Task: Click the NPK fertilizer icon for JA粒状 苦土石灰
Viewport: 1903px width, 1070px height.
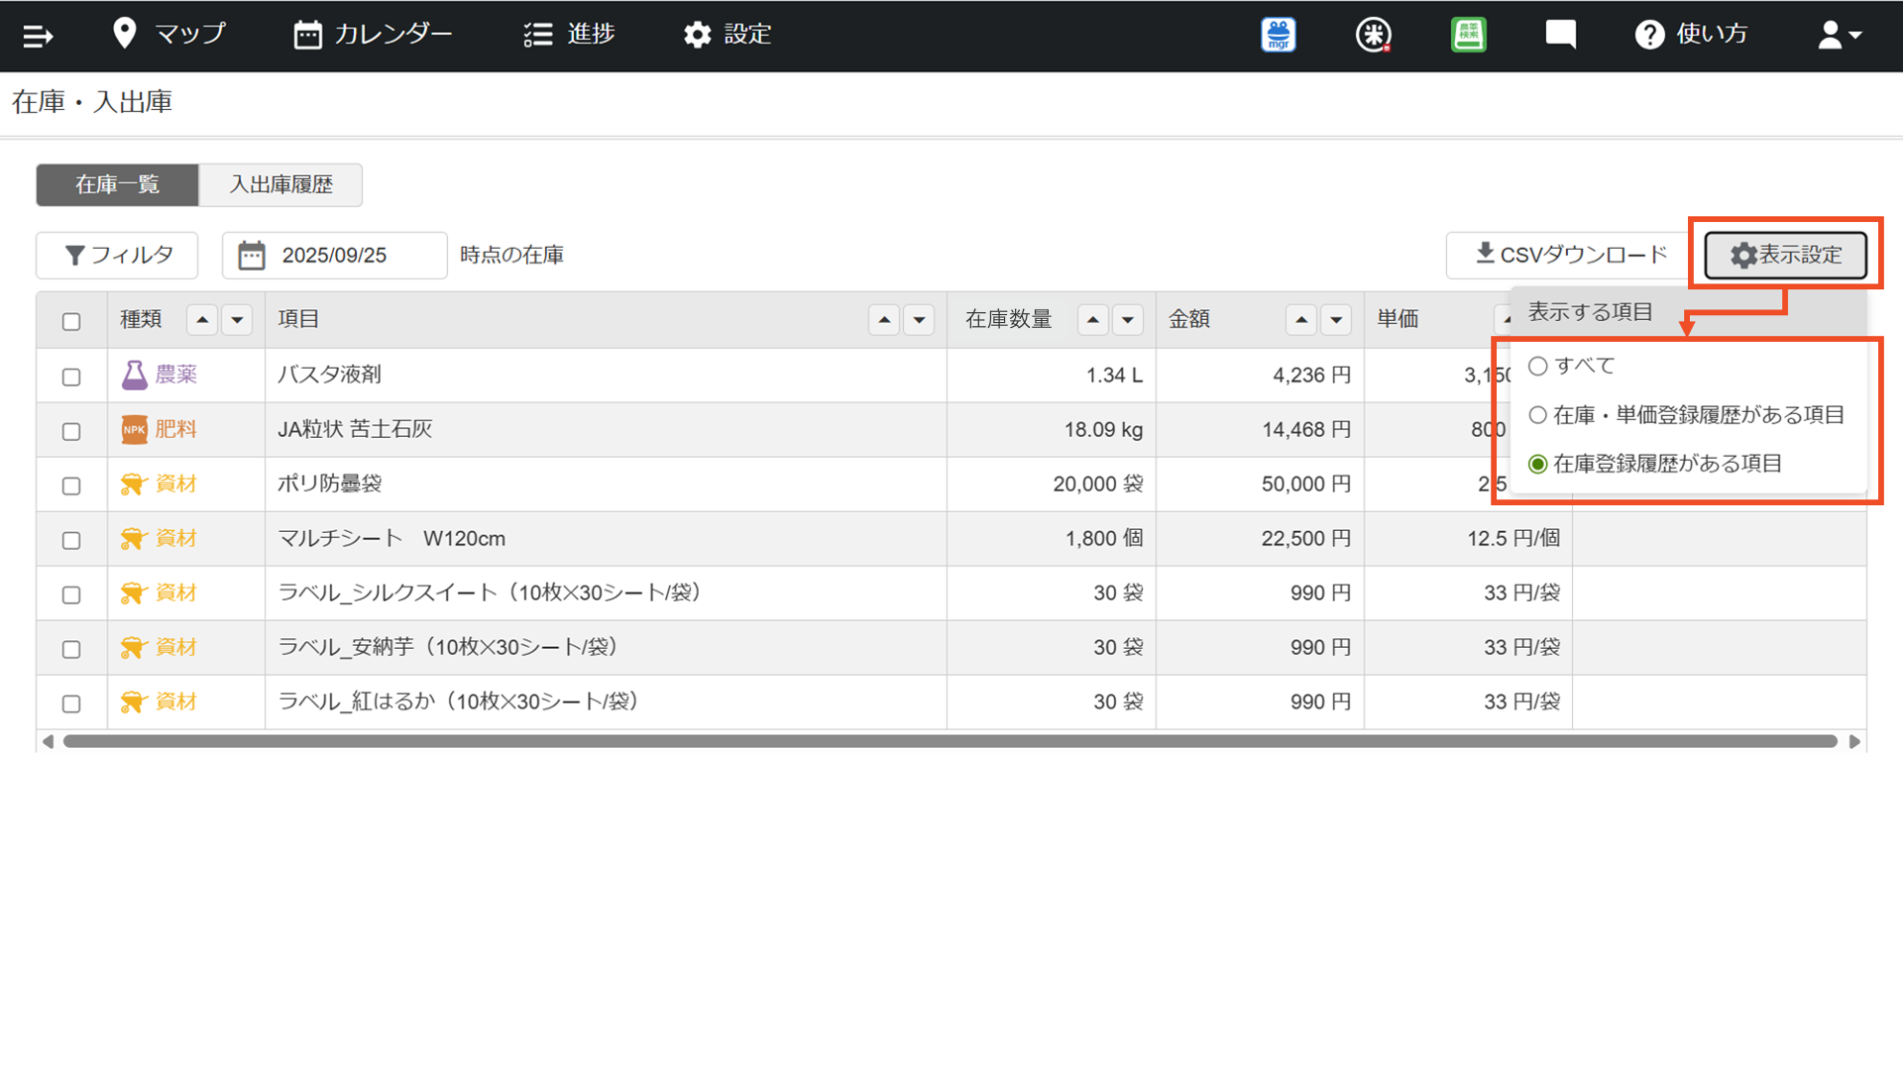Action: pos(134,429)
